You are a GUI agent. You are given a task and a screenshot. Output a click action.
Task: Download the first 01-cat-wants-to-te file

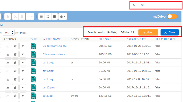pos(8,46)
